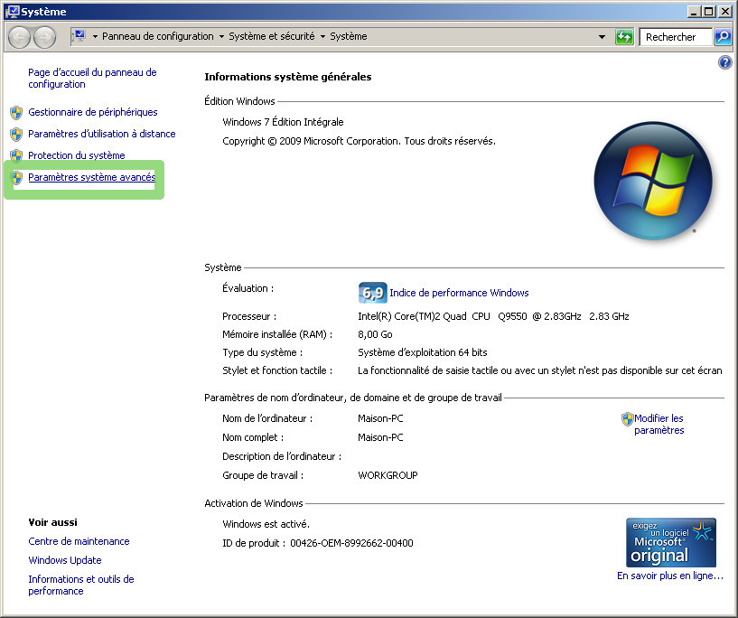The image size is (738, 618).
Task: Expand dropdown arrow after Panneau de configuration
Action: tap(222, 37)
